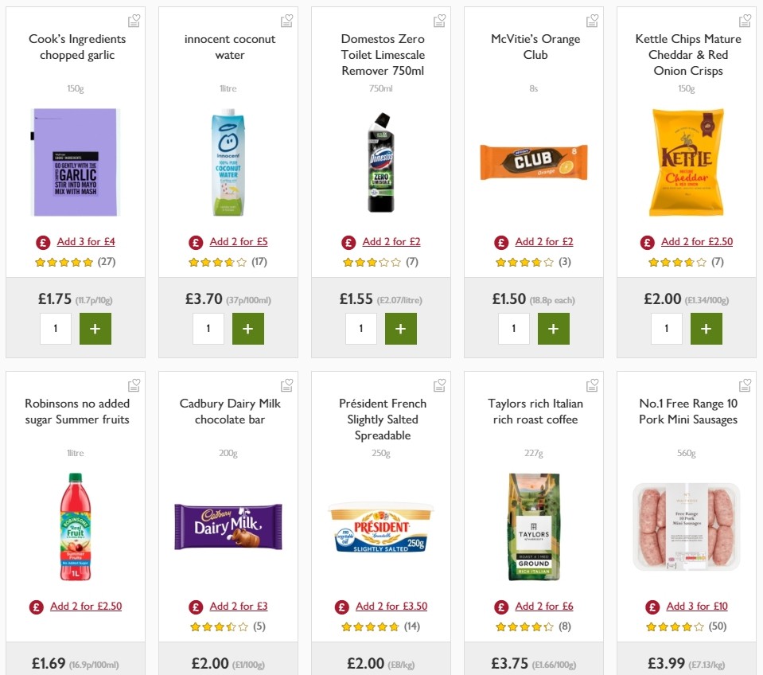The height and width of the screenshot is (675, 763).
Task: Click the save-to-list icon on Pork Mini Sausages
Action: tap(745, 384)
